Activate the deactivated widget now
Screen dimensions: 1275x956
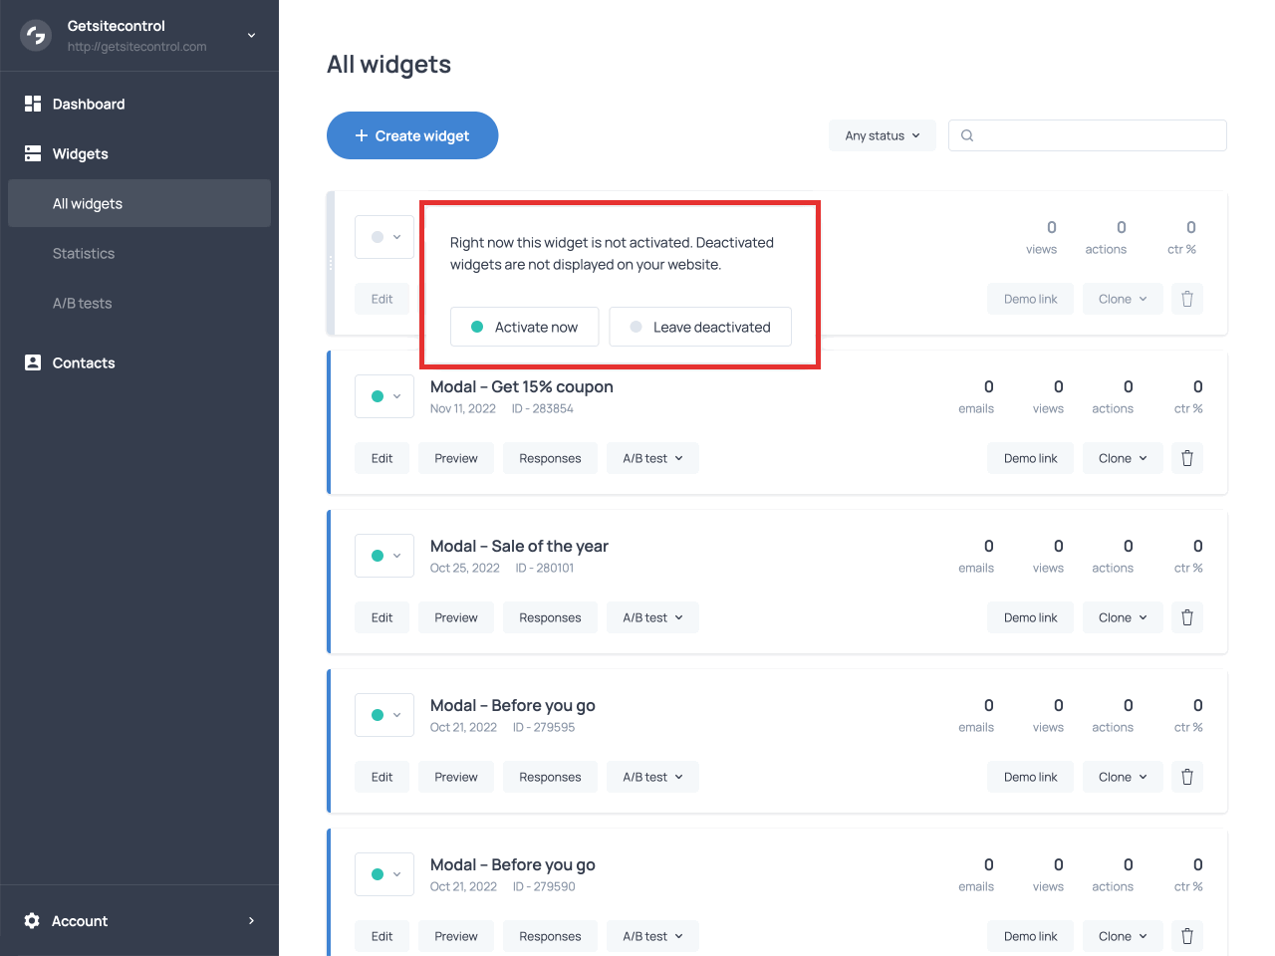[525, 327]
